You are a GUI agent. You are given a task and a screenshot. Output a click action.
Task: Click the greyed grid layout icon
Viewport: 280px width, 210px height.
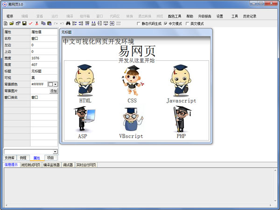(x=118, y=23)
